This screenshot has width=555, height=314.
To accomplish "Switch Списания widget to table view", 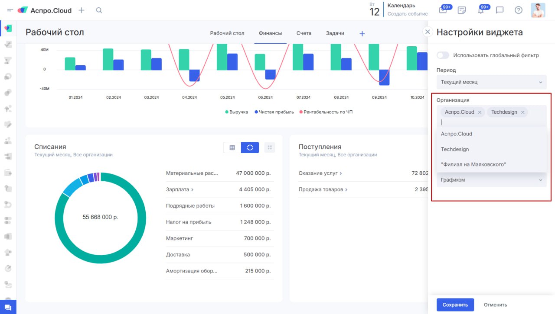I will click(232, 147).
